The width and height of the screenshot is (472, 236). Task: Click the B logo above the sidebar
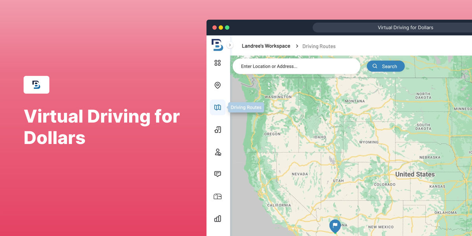pyautogui.click(x=217, y=45)
